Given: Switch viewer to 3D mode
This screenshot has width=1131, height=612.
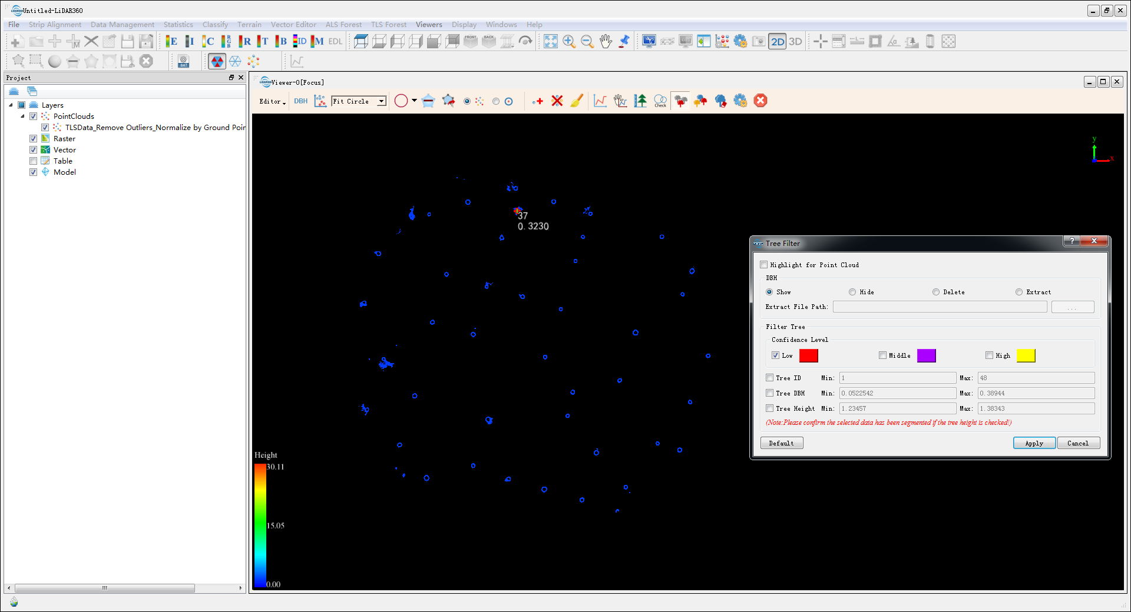Looking at the screenshot, I should pyautogui.click(x=795, y=41).
